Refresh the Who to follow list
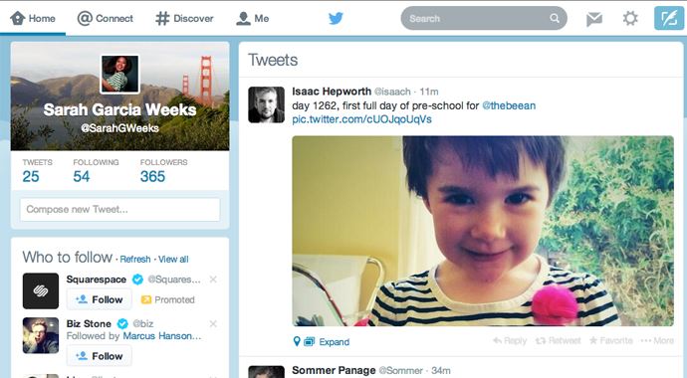This screenshot has height=378, width=687. 135,259
